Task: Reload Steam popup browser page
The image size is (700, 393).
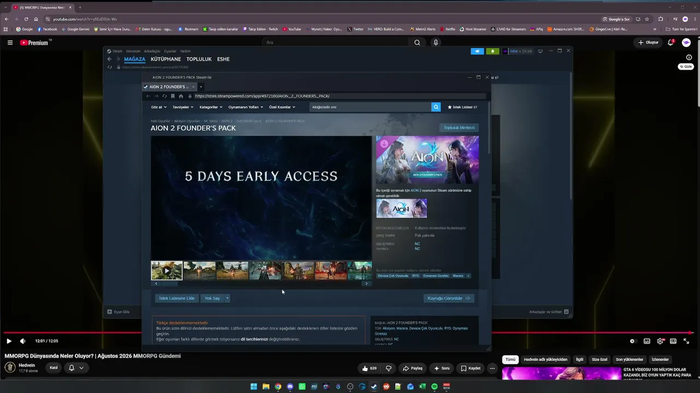Action: tap(164, 96)
